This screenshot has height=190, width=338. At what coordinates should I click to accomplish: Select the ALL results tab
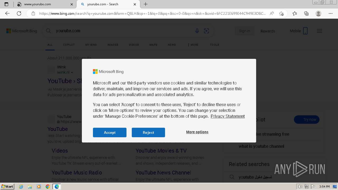(50, 45)
